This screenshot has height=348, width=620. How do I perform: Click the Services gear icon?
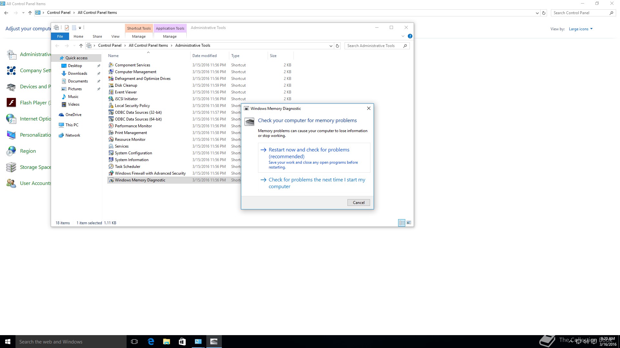pyautogui.click(x=111, y=146)
